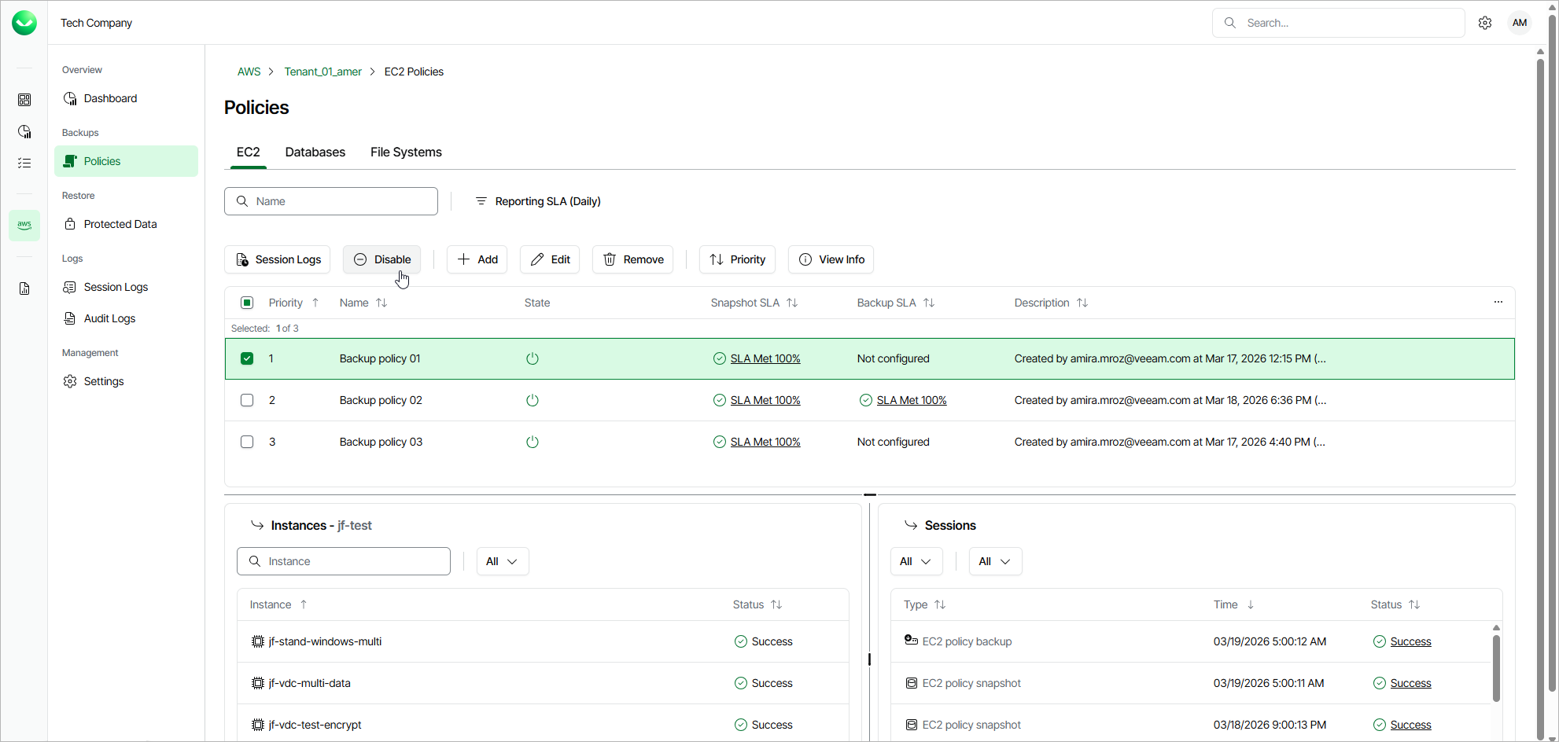Uncheck the Backup policy 01 checkbox
This screenshot has height=742, width=1559.
tap(247, 358)
